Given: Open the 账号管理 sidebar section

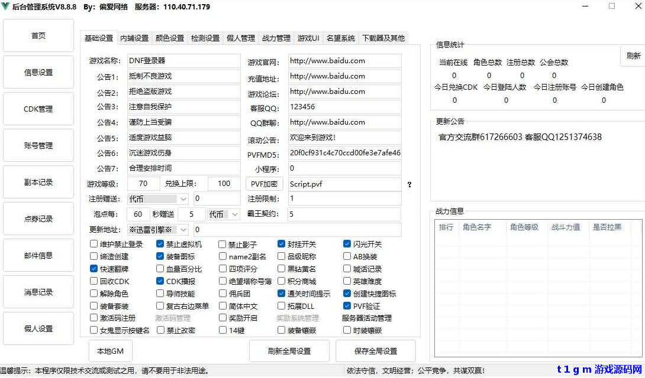Looking at the screenshot, I should coord(38,145).
